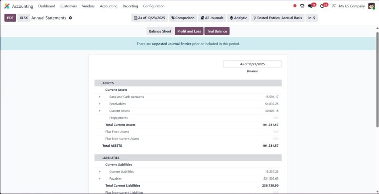Open chat messages with 14 notifications

point(311,6)
